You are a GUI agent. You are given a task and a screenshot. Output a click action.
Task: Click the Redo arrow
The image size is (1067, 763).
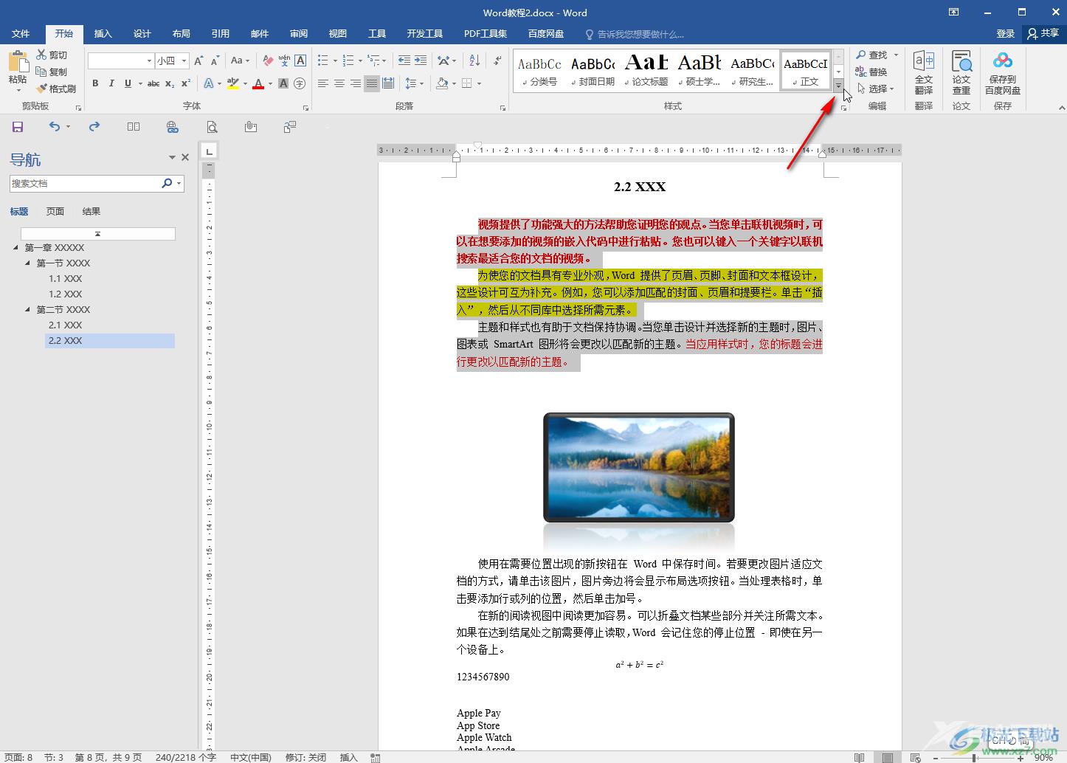coord(94,127)
